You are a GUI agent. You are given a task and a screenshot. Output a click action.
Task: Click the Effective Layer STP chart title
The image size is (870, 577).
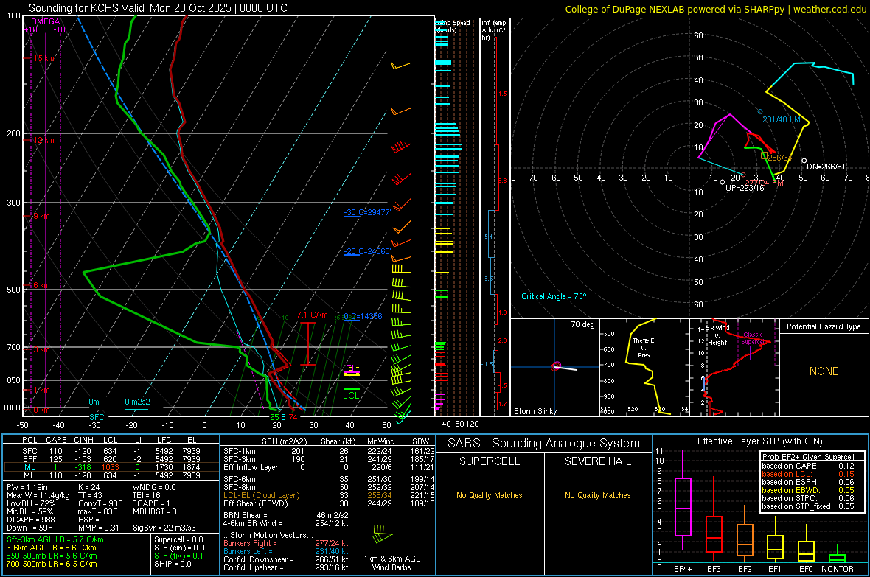[759, 441]
